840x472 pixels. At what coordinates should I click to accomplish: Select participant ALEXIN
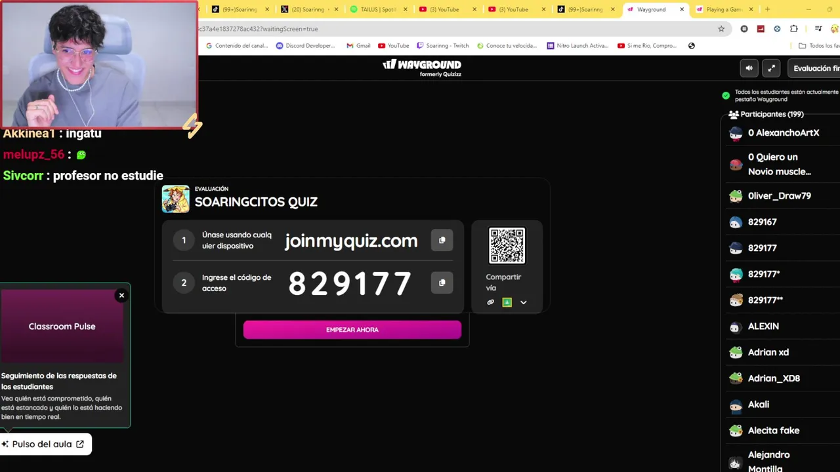(x=783, y=326)
